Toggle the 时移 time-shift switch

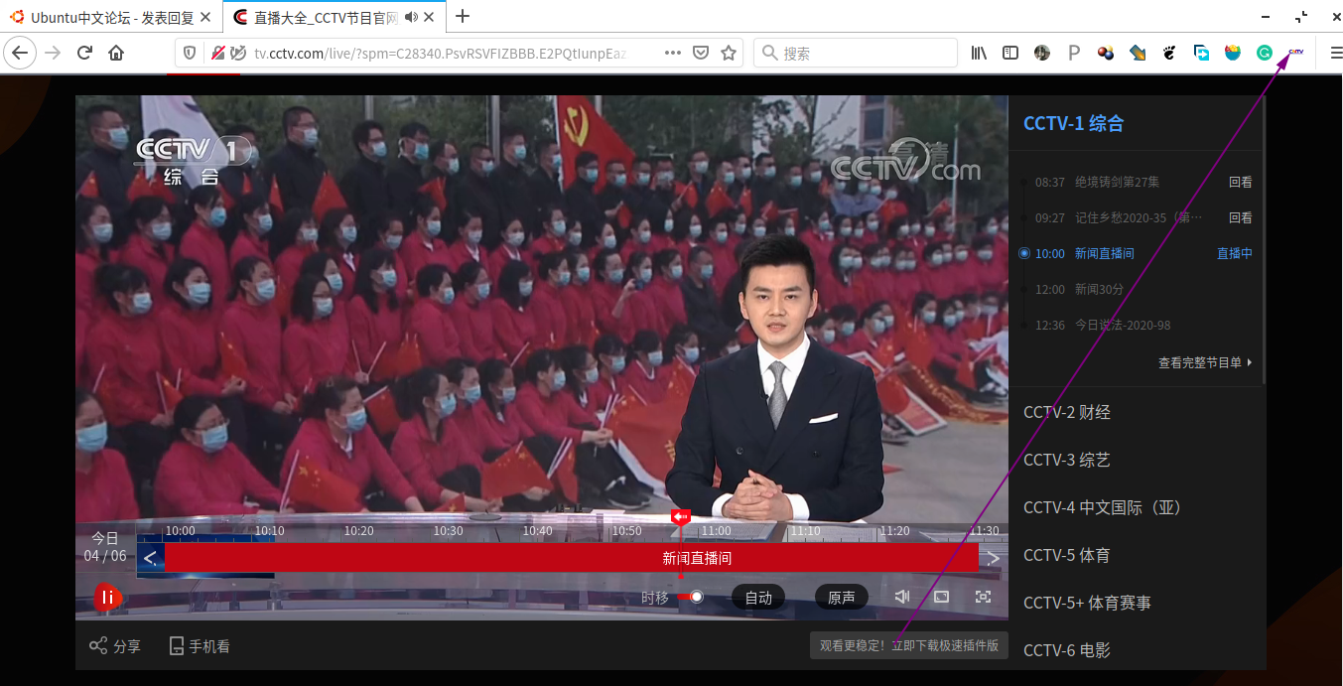tap(691, 597)
